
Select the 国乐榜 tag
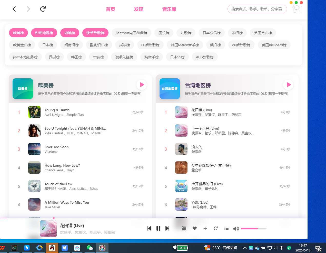pyautogui.click(x=164, y=33)
